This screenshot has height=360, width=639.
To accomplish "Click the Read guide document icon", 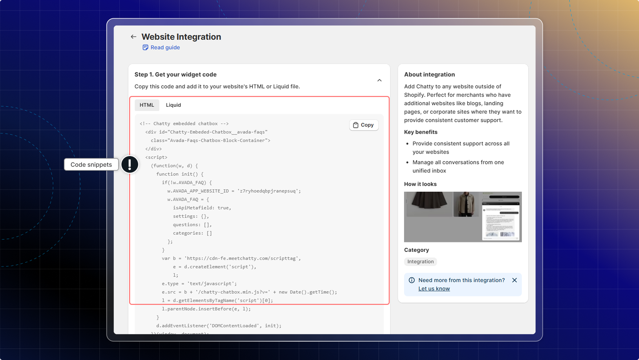I will click(145, 47).
